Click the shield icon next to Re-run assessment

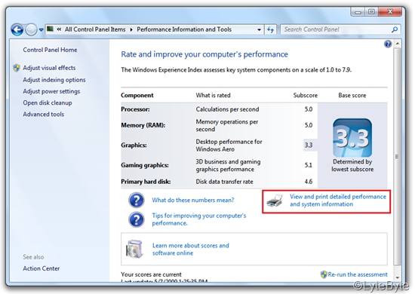[x=324, y=274]
